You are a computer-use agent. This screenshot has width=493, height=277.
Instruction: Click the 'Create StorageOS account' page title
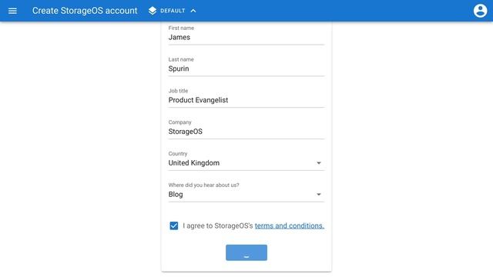click(85, 11)
